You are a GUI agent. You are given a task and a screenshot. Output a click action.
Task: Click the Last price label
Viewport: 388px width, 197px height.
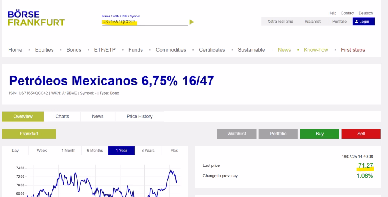click(x=211, y=166)
